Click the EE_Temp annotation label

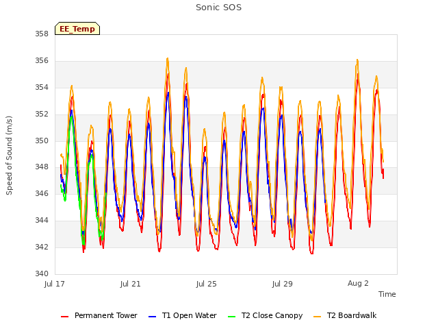77,29
